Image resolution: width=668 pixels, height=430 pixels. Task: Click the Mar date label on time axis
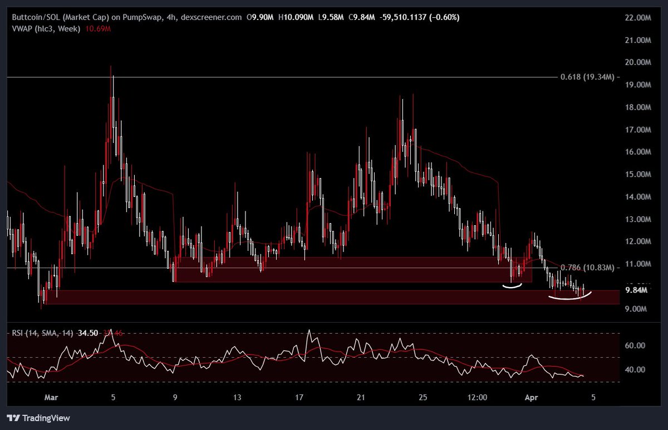(x=50, y=398)
